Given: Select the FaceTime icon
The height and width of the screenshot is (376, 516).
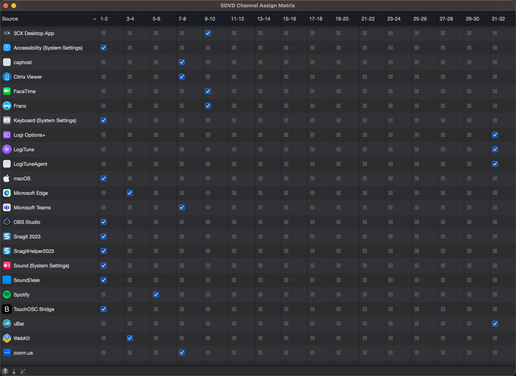Looking at the screenshot, I should pos(6,91).
